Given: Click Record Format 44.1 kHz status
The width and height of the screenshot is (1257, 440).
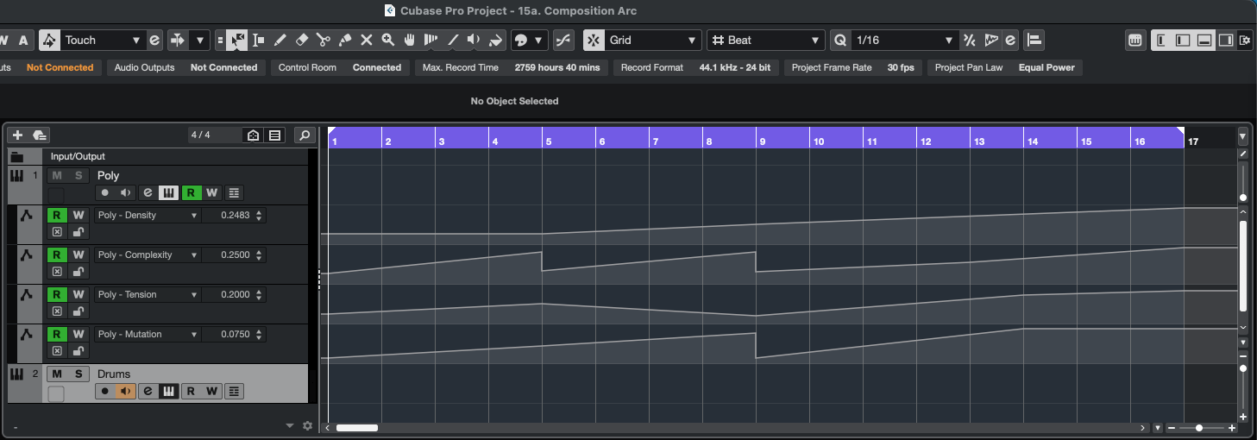Looking at the screenshot, I should point(734,67).
